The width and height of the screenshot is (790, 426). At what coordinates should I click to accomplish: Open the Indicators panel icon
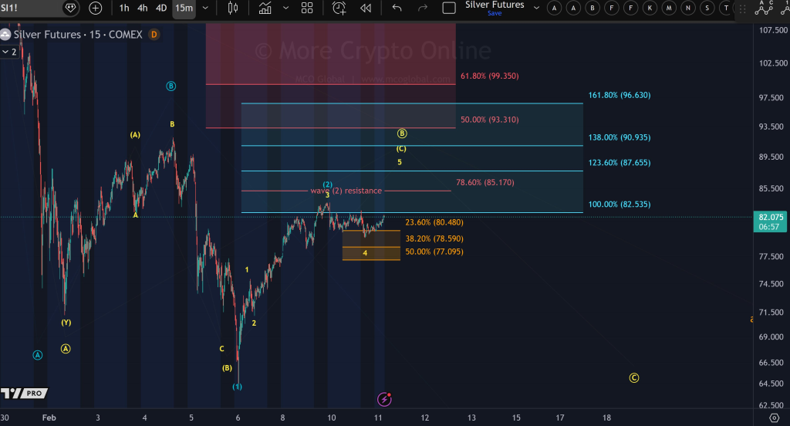click(265, 8)
